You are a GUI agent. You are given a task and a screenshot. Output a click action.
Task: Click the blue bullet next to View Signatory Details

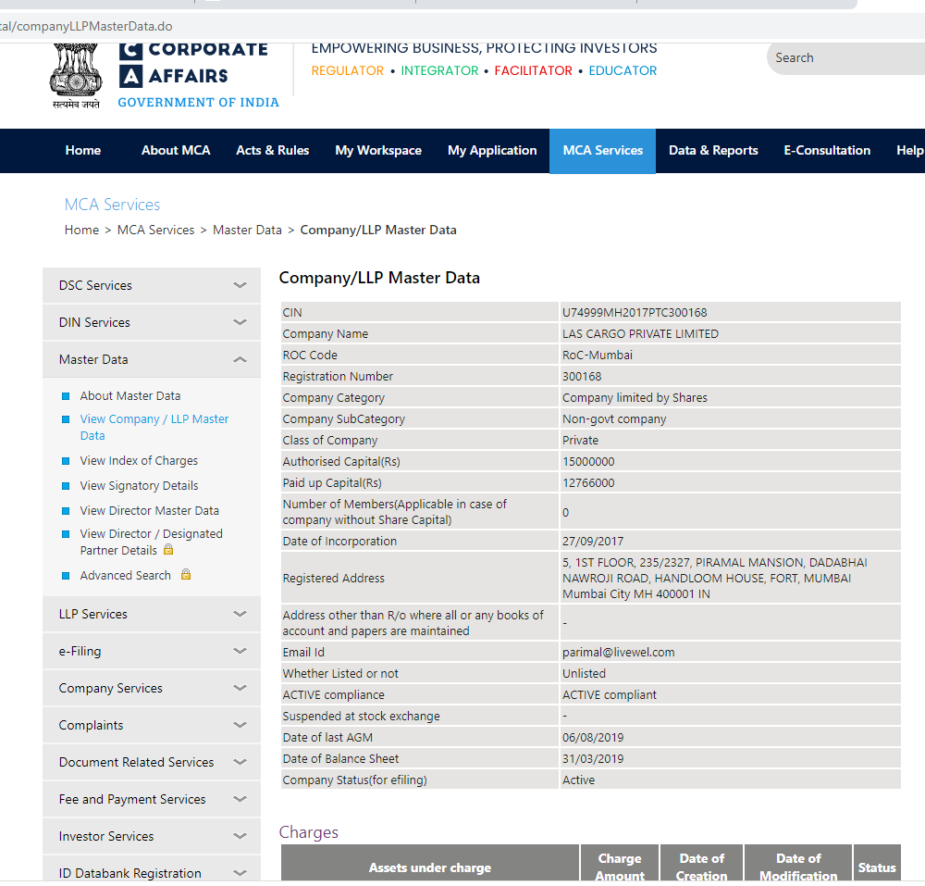point(66,486)
